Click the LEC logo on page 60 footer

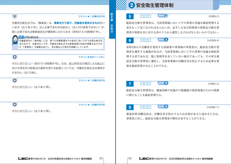pyautogui.click(x=144, y=158)
